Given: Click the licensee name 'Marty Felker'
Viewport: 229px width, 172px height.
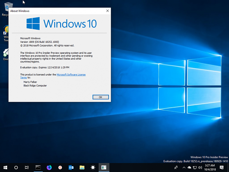Looking at the screenshot, I should 30,82.
